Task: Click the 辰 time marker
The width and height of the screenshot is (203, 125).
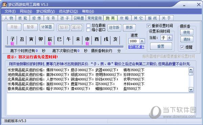Action: tap(50, 39)
